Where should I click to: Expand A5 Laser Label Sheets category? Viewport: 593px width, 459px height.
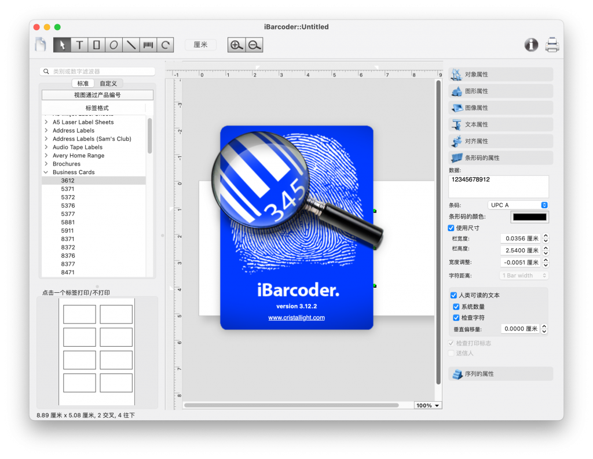point(46,122)
